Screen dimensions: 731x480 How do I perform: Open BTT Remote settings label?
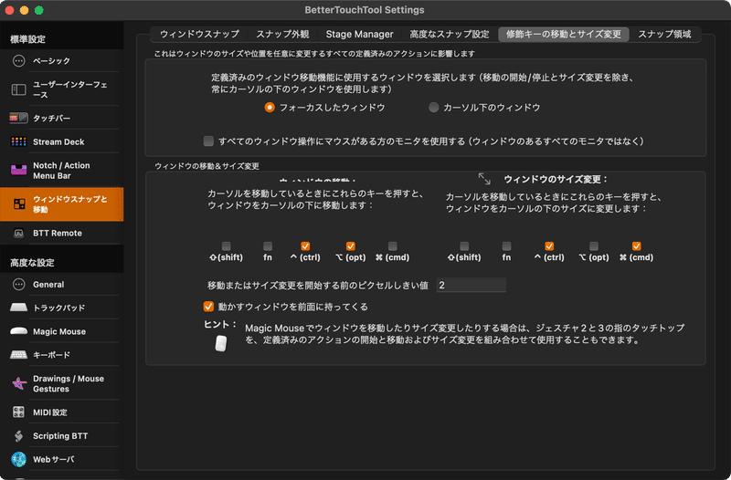point(58,233)
